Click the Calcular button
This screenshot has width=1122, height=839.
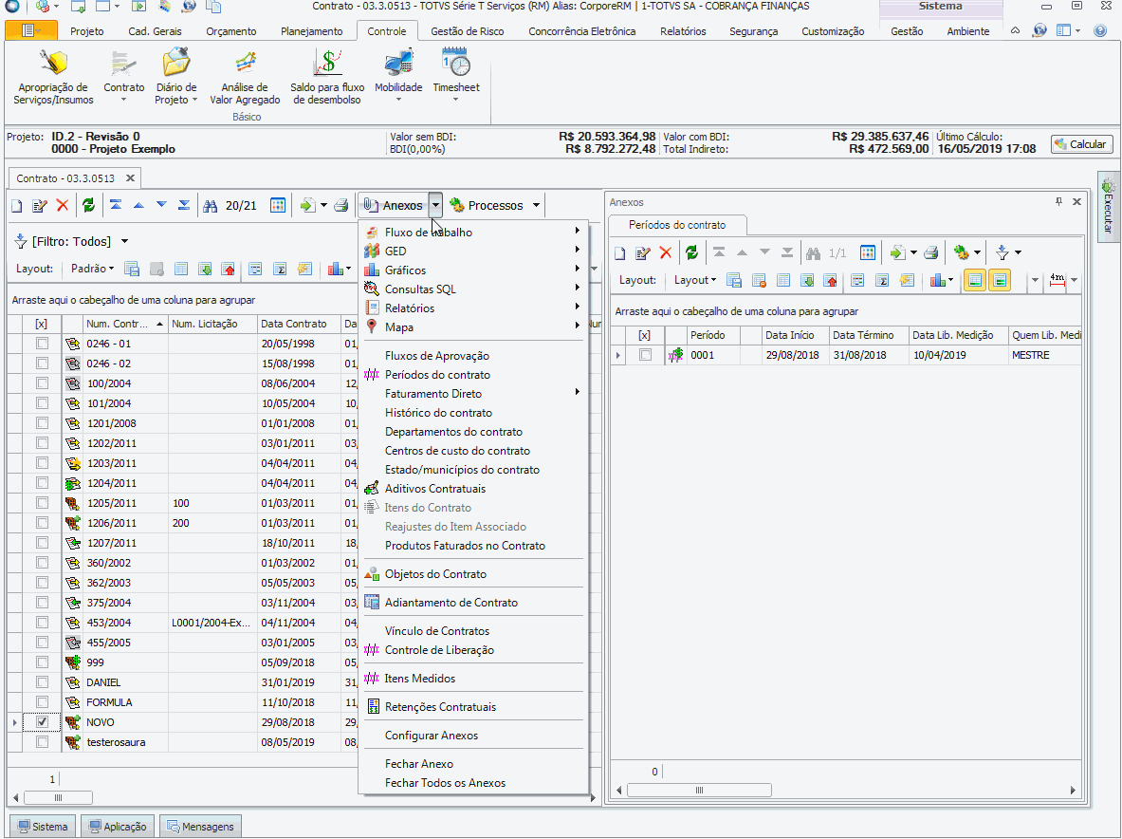click(1082, 144)
